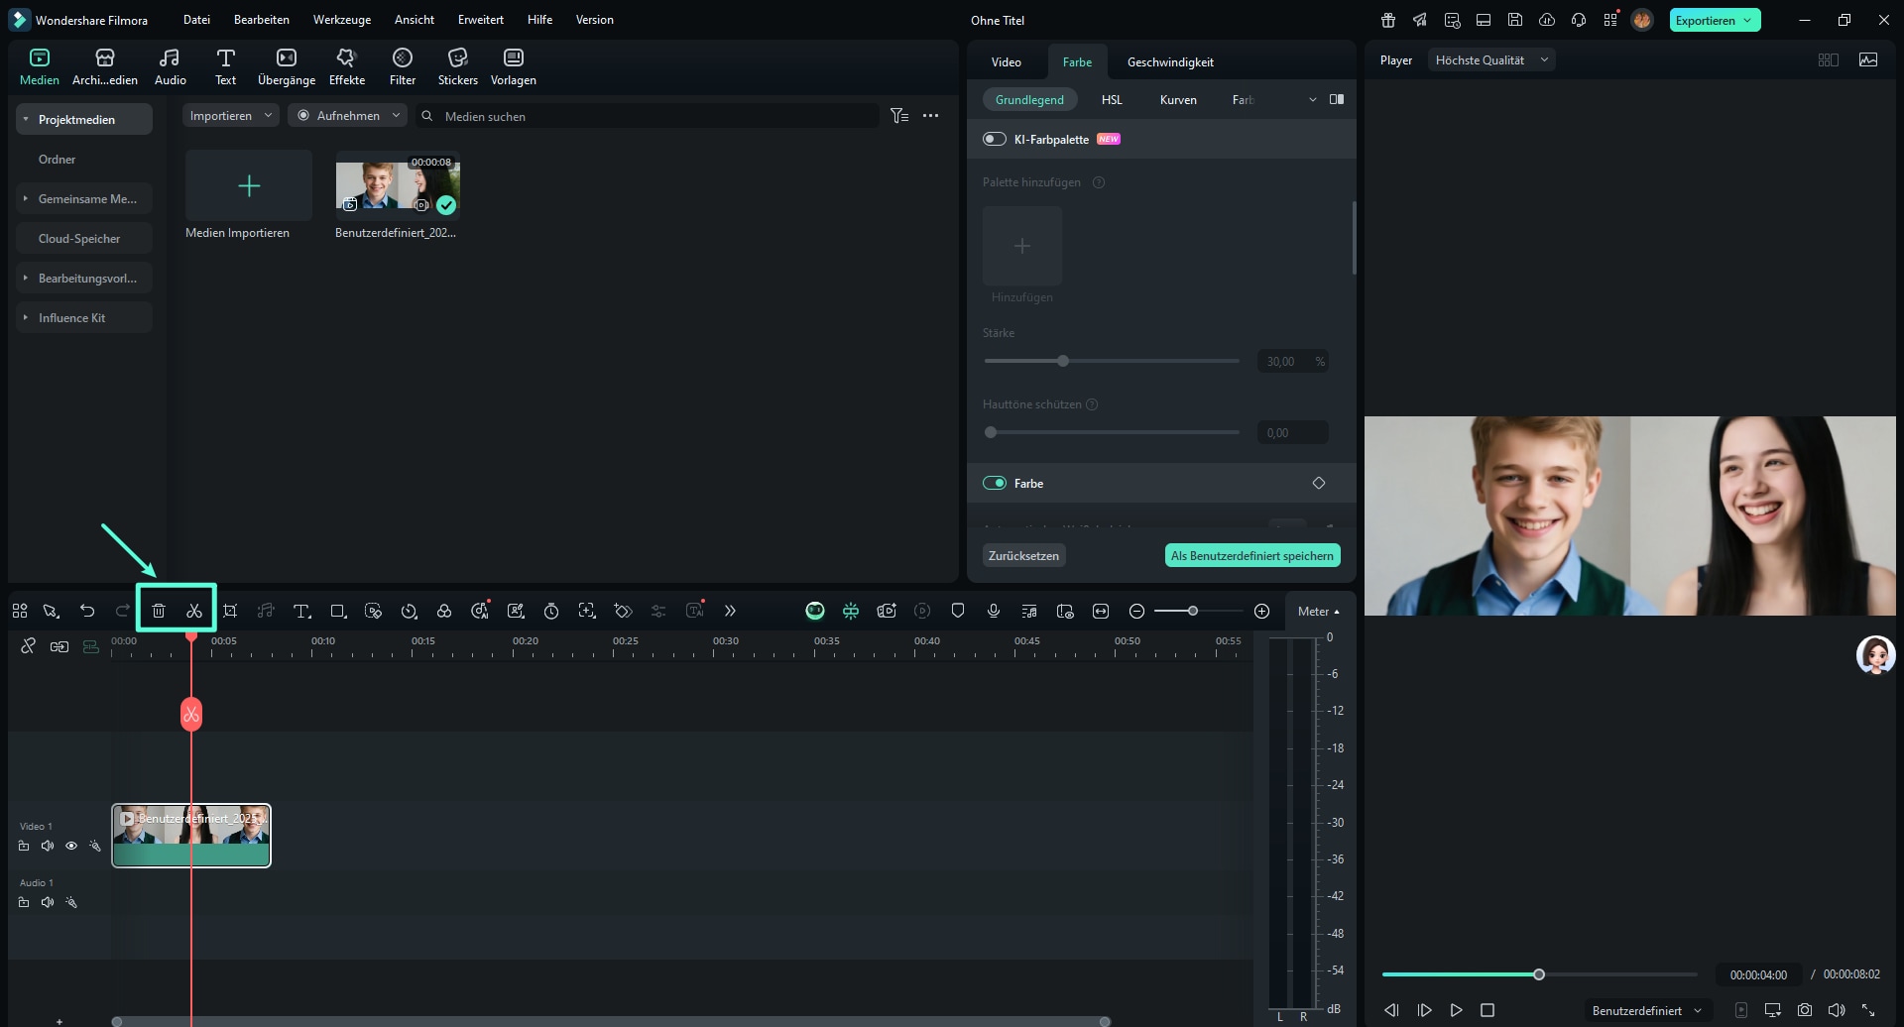Open the Übergänge transitions panel
The height and width of the screenshot is (1027, 1904).
pyautogui.click(x=287, y=66)
